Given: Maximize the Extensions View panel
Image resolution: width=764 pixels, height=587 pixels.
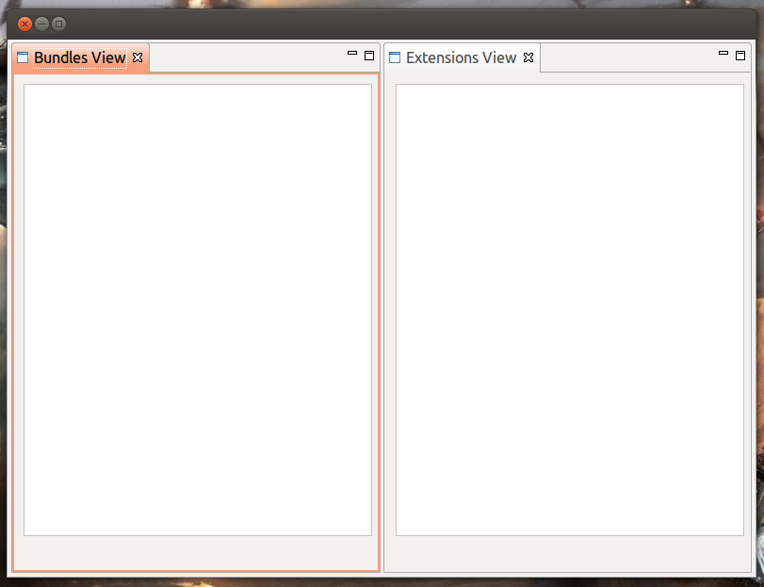Looking at the screenshot, I should 740,56.
